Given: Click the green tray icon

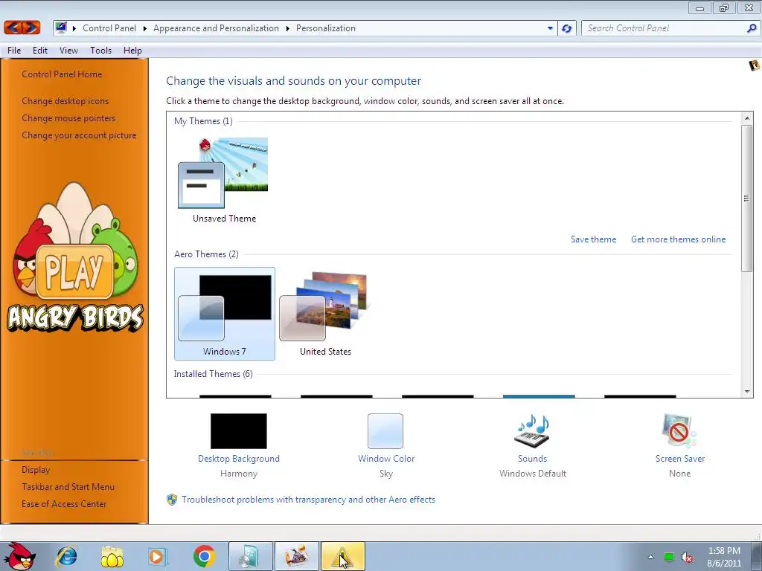Looking at the screenshot, I should tap(669, 557).
